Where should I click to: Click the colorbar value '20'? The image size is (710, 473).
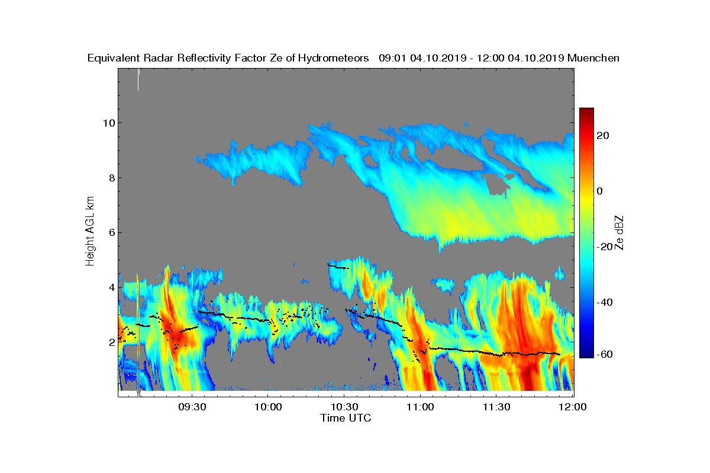click(x=603, y=135)
